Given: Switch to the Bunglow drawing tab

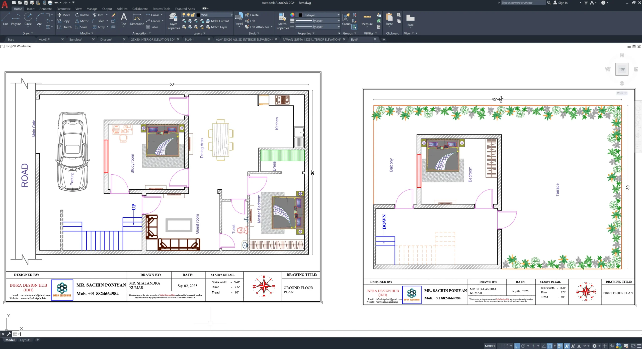Looking at the screenshot, I should [76, 40].
